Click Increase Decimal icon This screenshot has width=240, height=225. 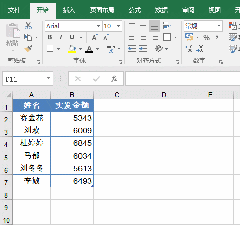point(189,49)
